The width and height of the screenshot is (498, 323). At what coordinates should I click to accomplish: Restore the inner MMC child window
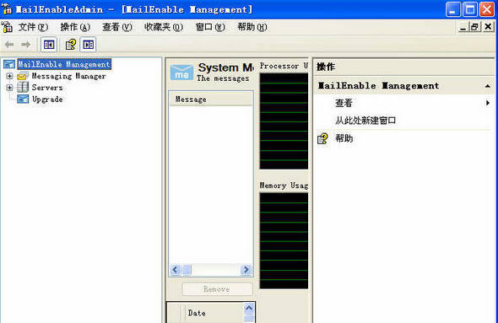(474, 27)
